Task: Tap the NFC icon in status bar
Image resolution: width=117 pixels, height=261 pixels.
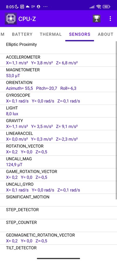Action: [22, 7]
